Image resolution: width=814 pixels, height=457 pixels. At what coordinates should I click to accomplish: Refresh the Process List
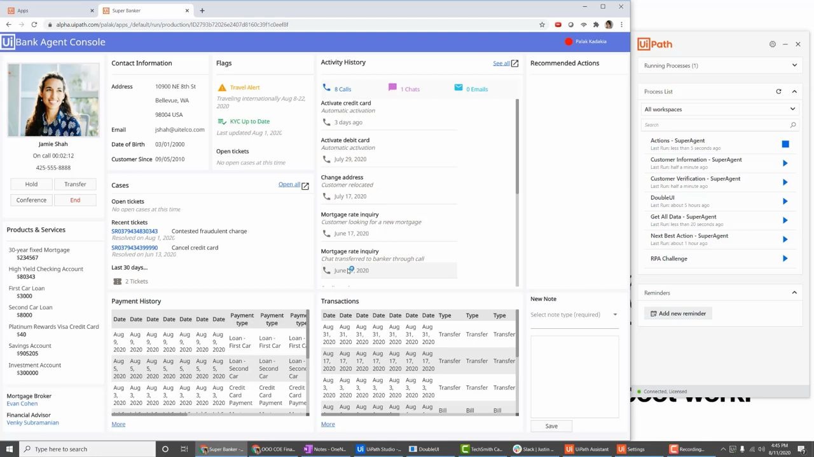click(x=778, y=91)
